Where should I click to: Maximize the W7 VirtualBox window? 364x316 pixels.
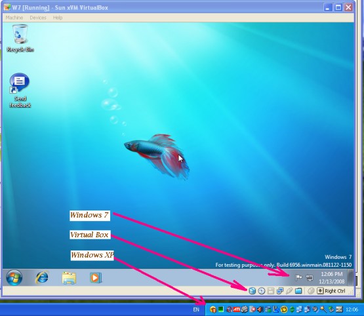coord(338,8)
